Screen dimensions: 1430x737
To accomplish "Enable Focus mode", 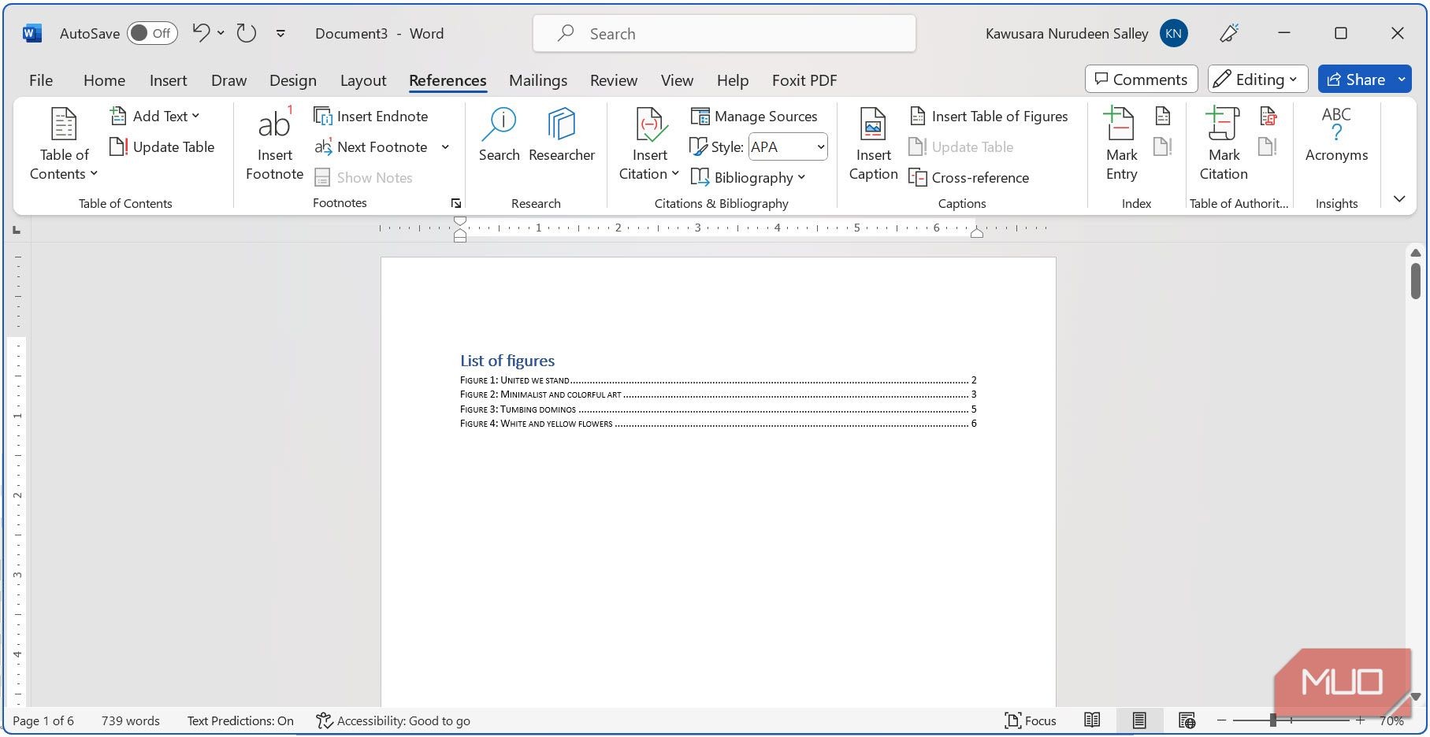I will pos(1030,720).
